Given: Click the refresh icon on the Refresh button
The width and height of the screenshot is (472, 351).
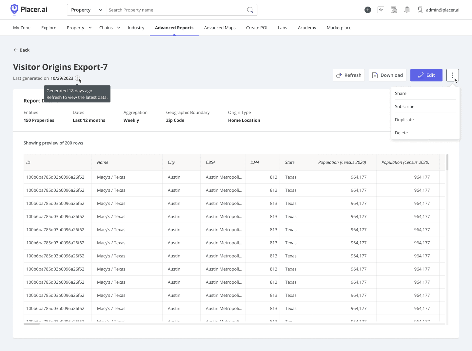Looking at the screenshot, I should (339, 75).
